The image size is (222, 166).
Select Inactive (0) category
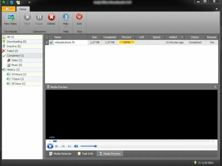pyautogui.click(x=22, y=46)
